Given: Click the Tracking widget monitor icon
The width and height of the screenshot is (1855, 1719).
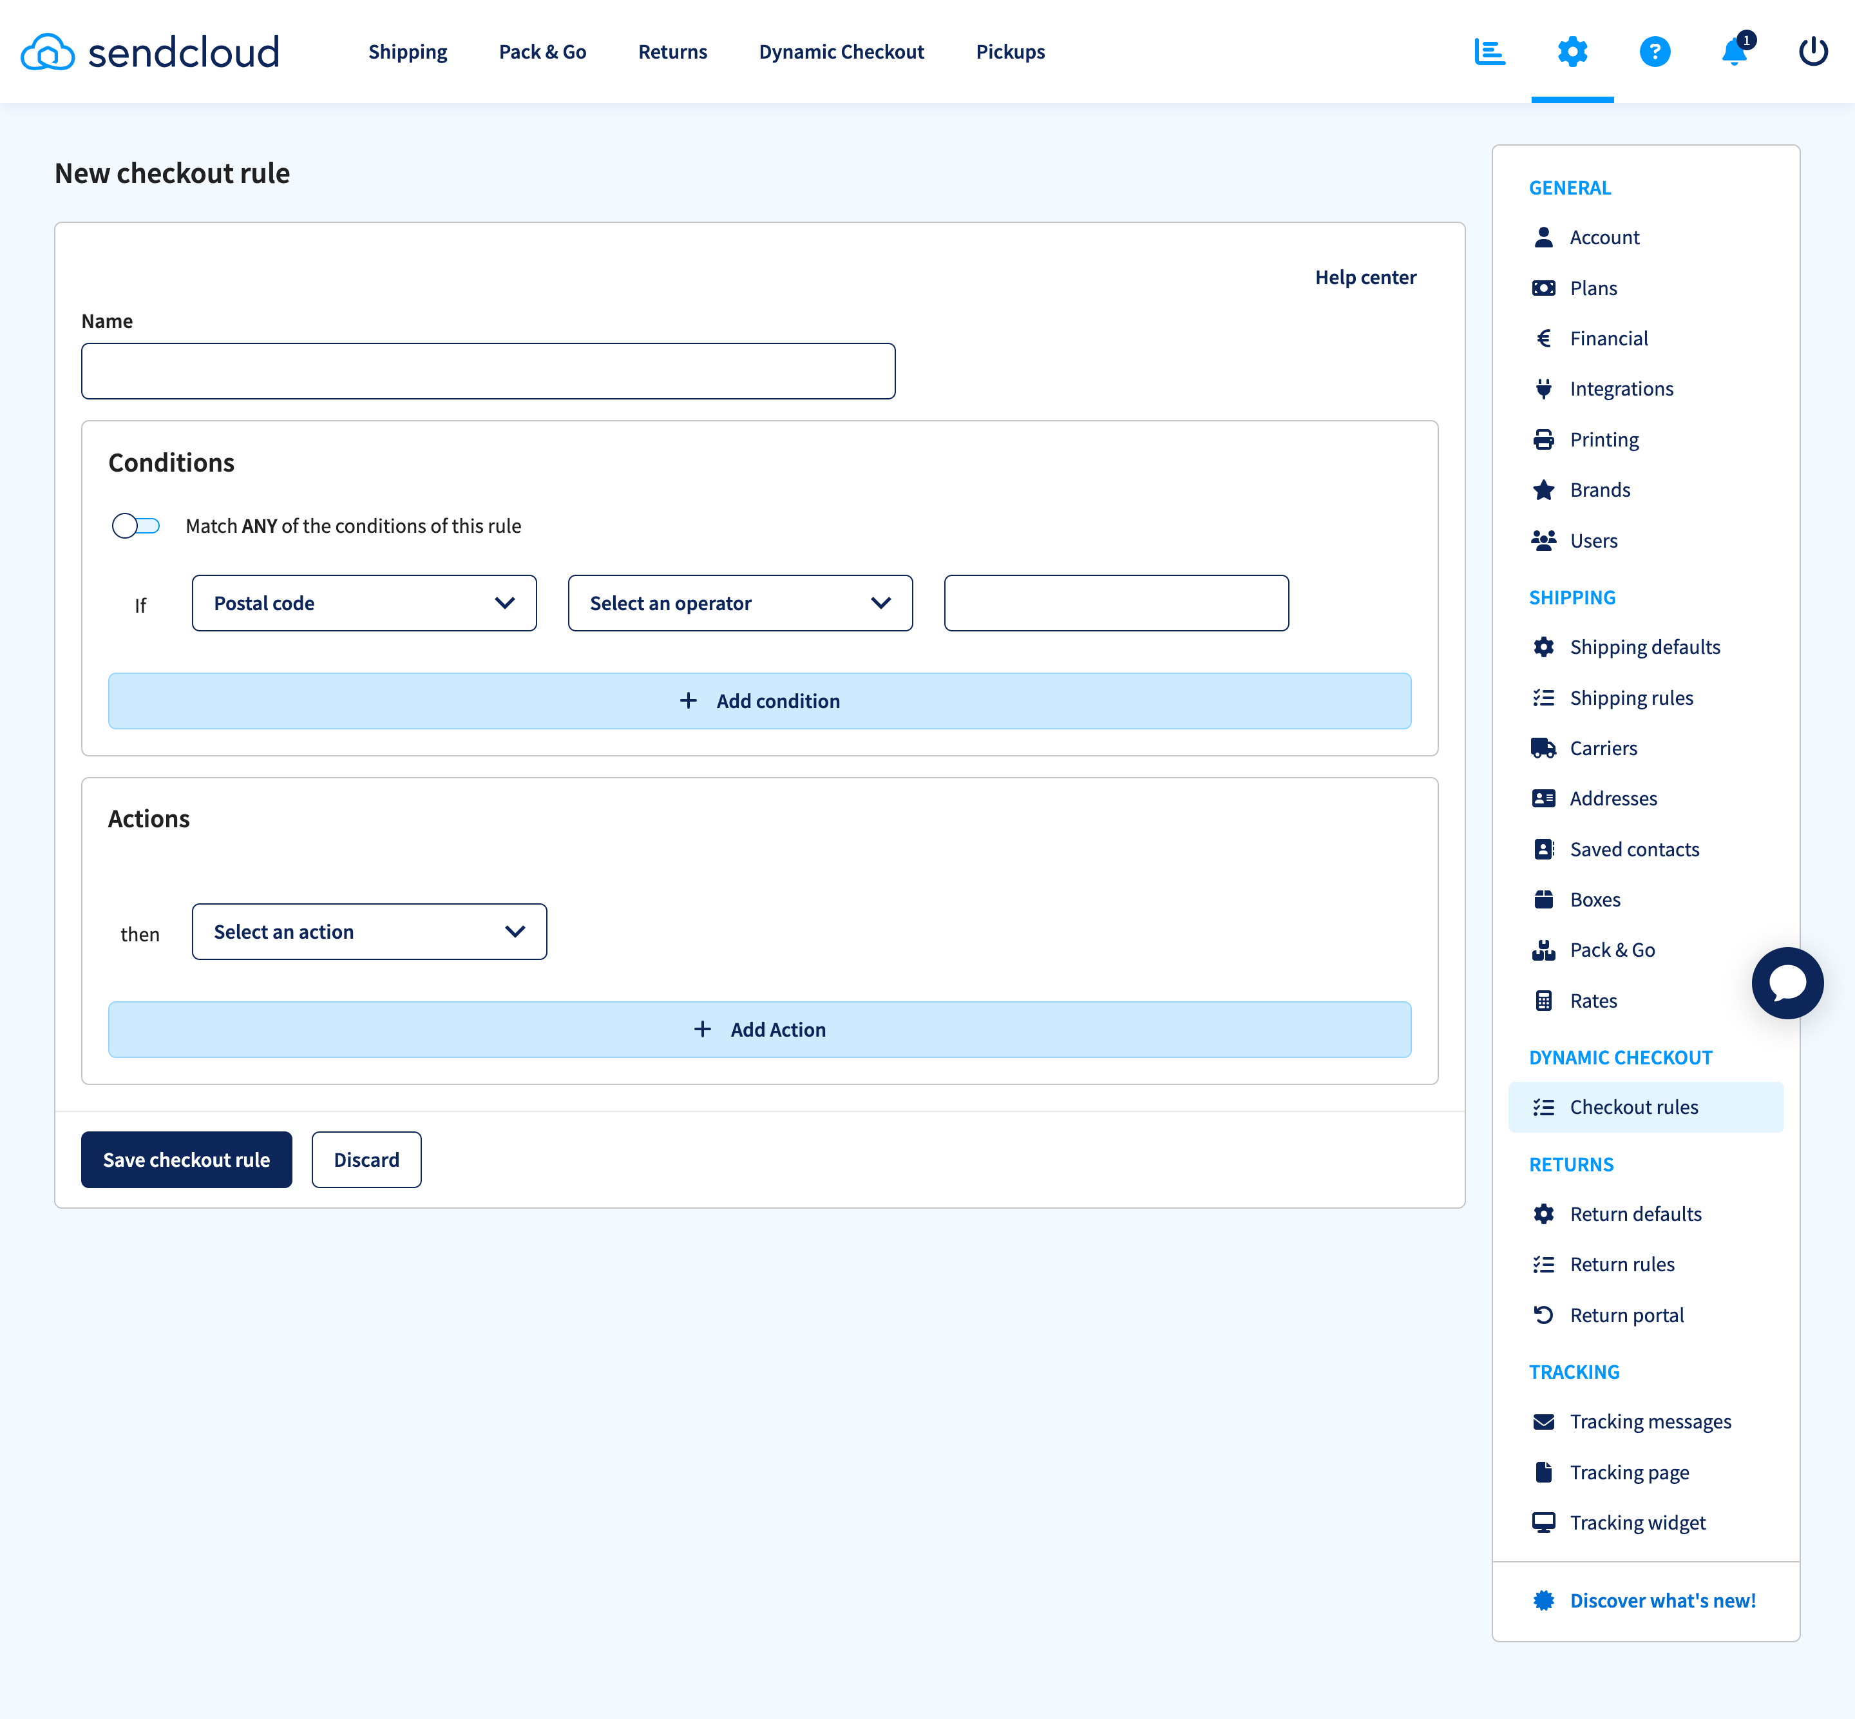Looking at the screenshot, I should pyautogui.click(x=1543, y=1522).
